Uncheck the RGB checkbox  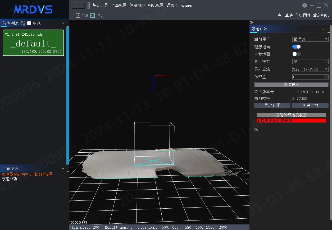(x=78, y=16)
